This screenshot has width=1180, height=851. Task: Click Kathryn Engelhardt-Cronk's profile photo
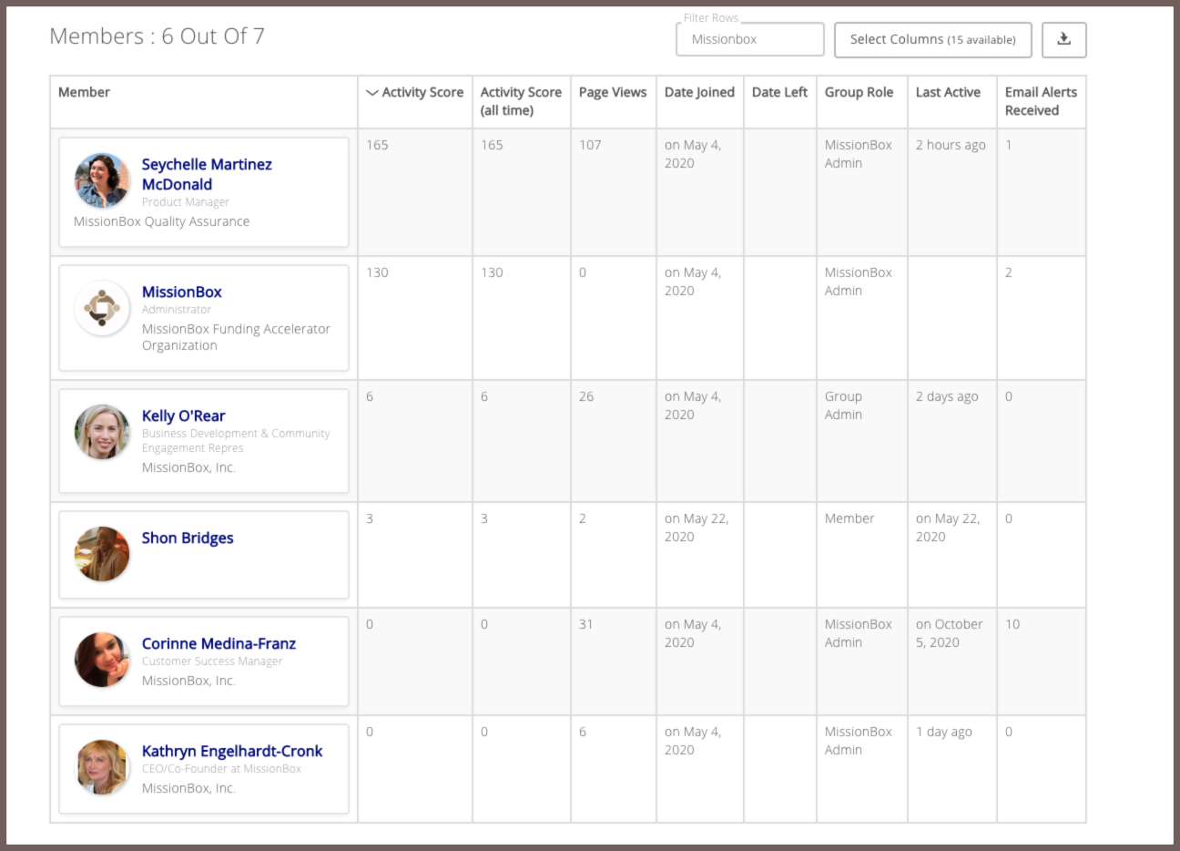coord(102,767)
